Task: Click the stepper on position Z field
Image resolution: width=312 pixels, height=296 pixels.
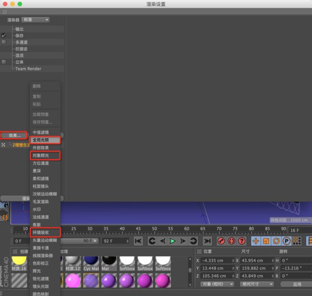Action: tap(233, 276)
